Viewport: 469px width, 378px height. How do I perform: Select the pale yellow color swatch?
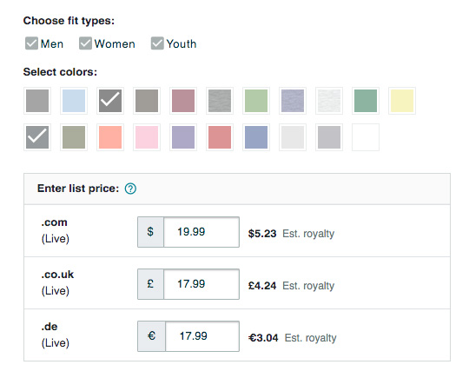pyautogui.click(x=402, y=101)
